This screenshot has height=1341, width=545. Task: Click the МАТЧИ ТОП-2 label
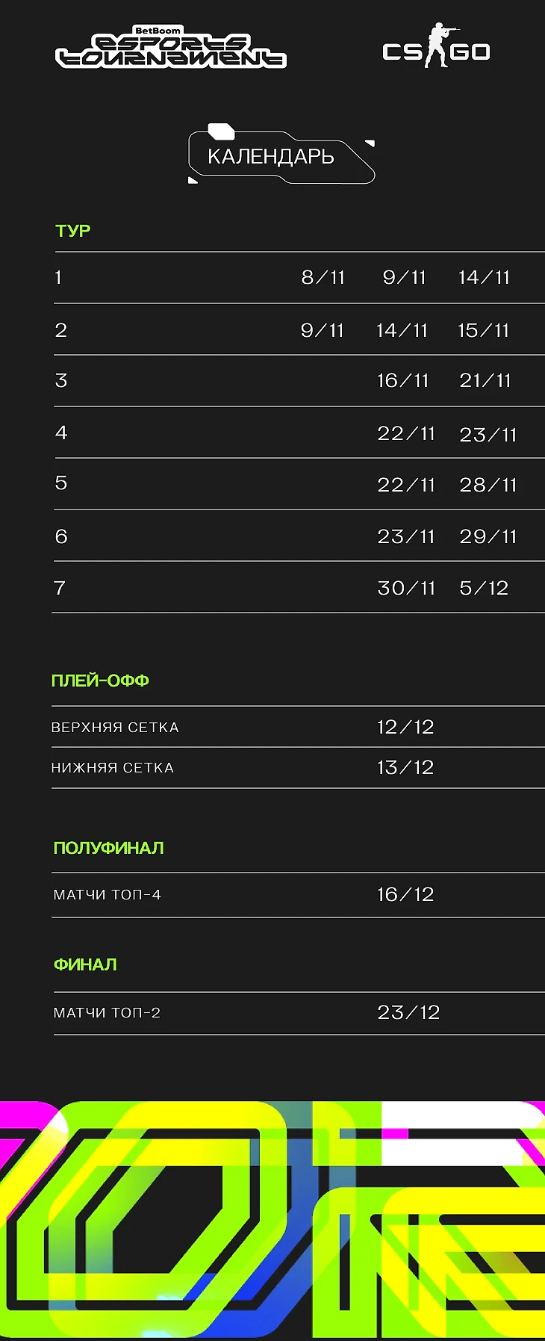pos(108,1013)
